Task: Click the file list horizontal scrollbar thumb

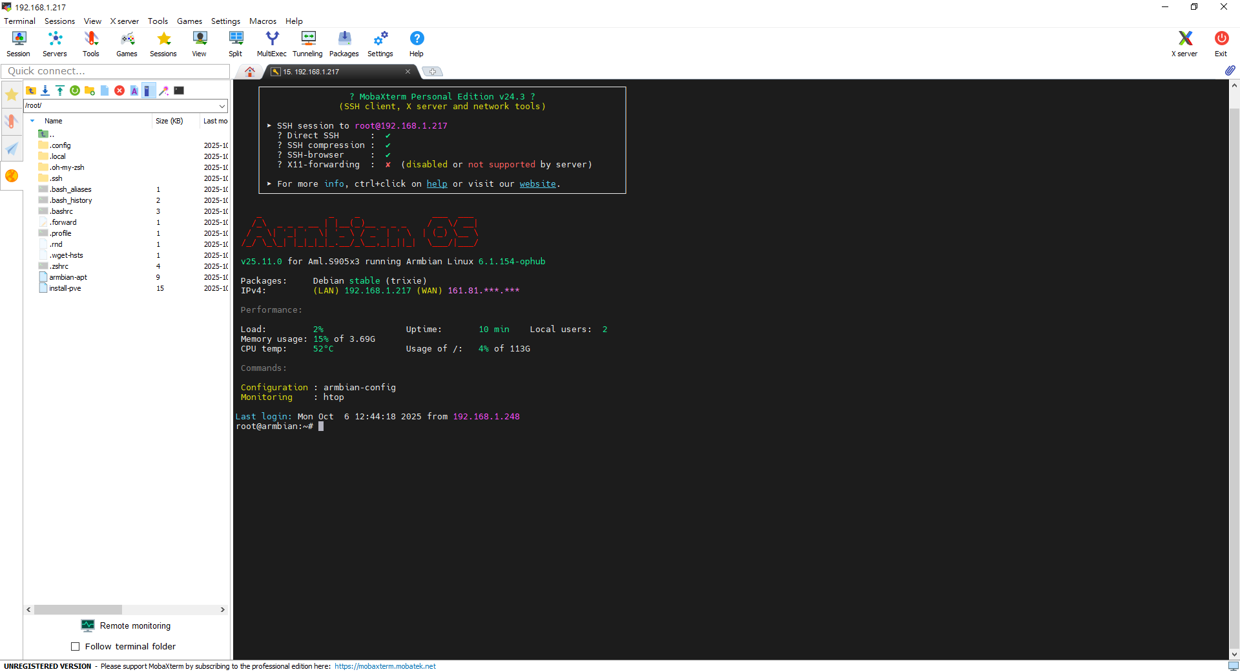Action: coord(78,609)
